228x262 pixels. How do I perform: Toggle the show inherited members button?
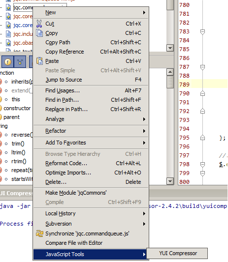pyautogui.click(x=20, y=62)
